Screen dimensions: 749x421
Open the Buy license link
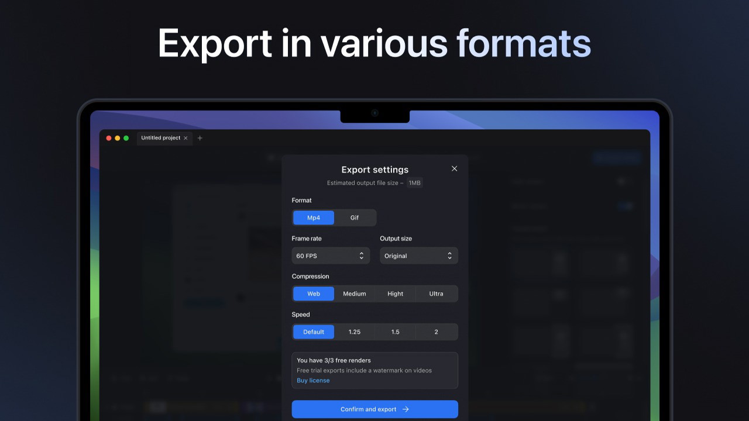[313, 380]
